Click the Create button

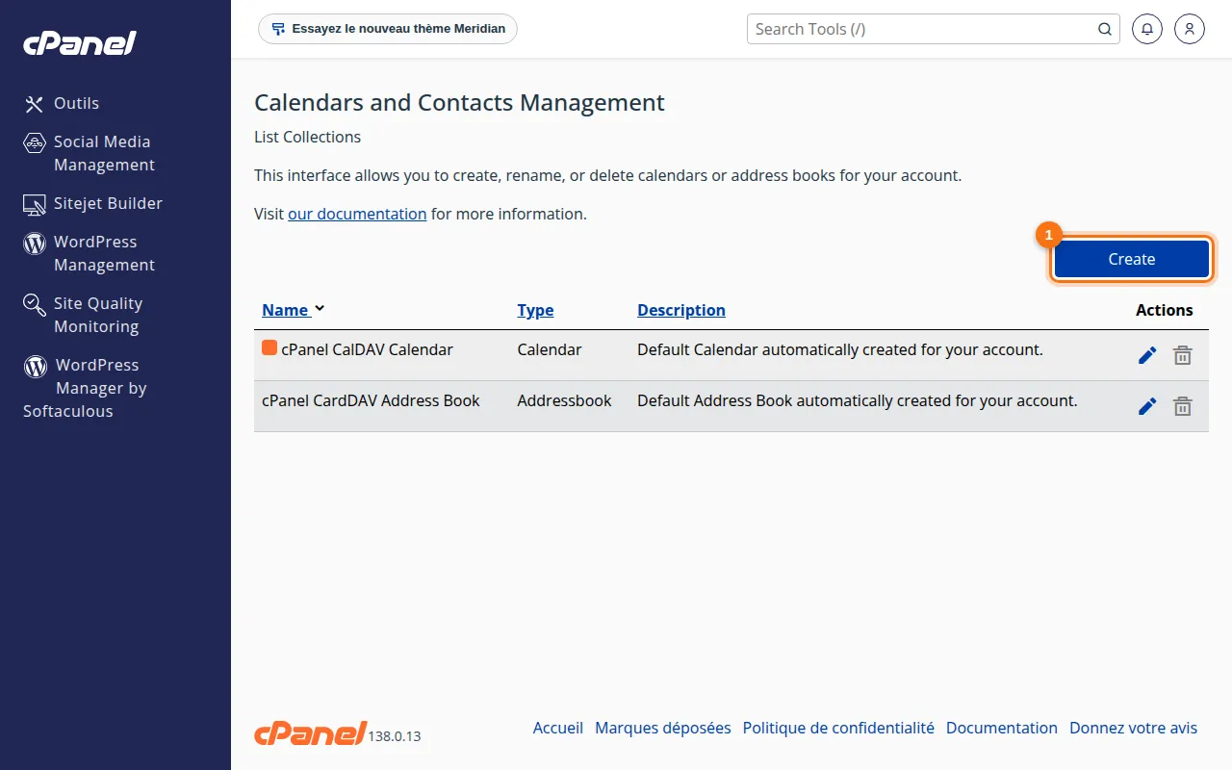pos(1131,259)
